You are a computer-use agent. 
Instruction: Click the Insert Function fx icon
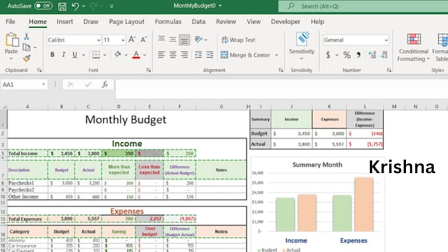(x=105, y=84)
